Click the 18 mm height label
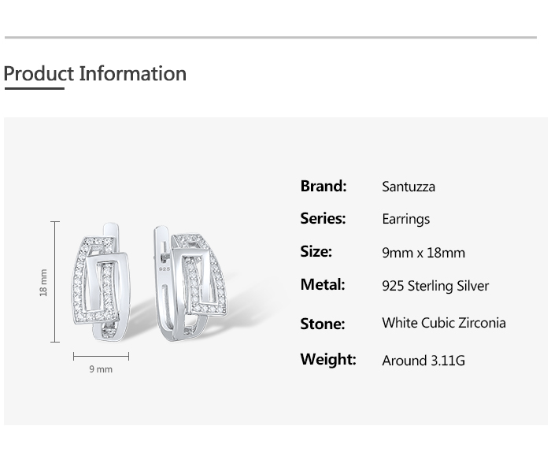551x463 pixels. 44,283
